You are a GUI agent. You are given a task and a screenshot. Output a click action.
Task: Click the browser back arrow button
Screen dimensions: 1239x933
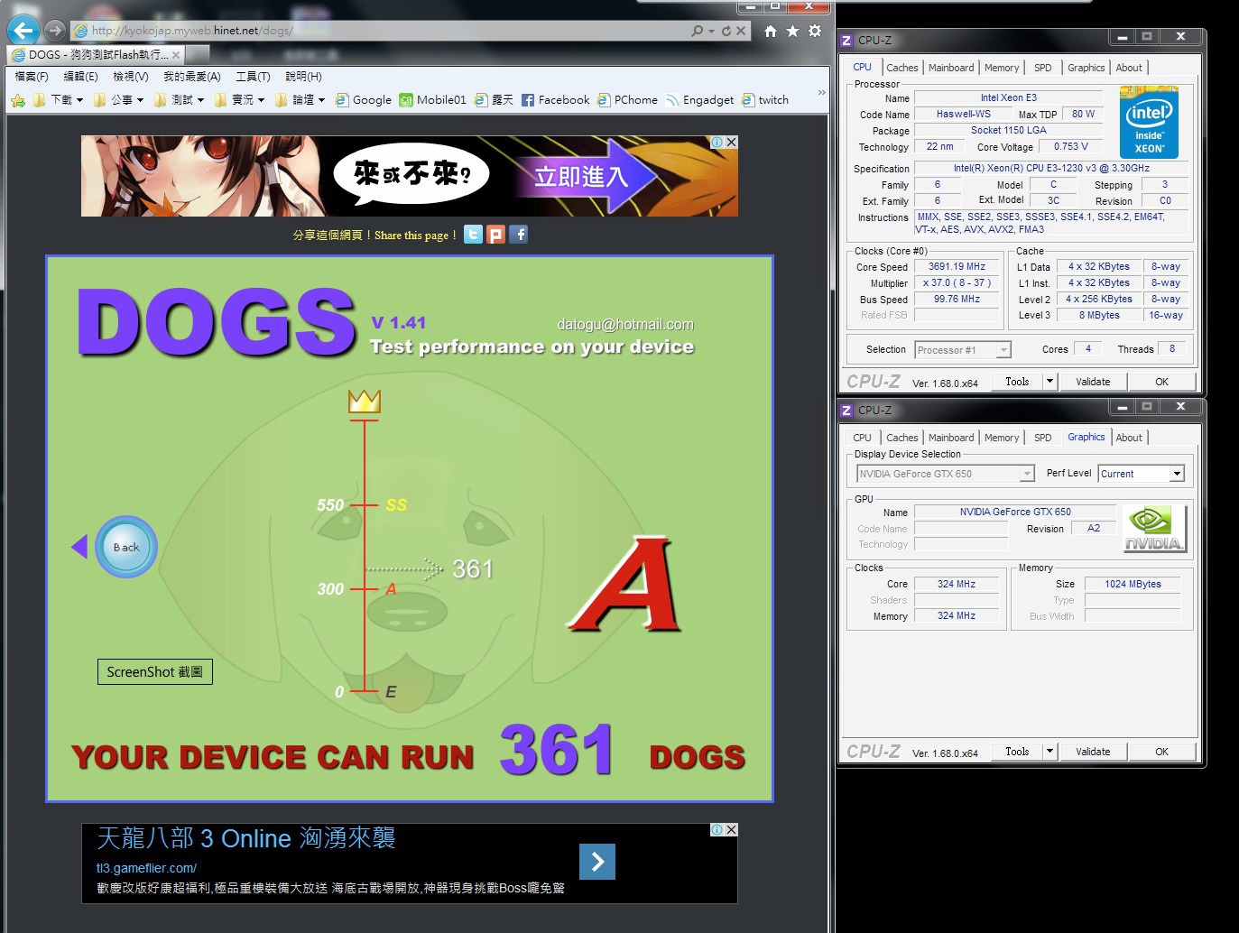point(23,31)
